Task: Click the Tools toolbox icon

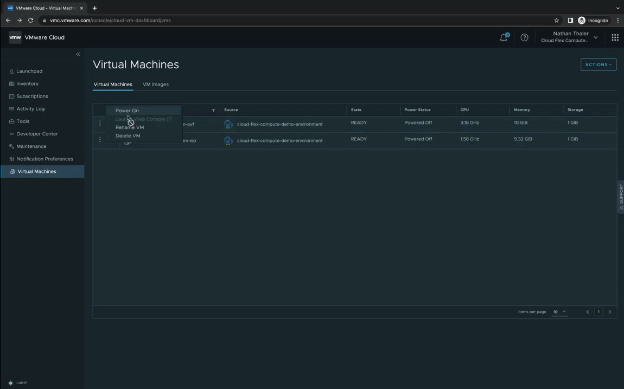Action: click(11, 121)
